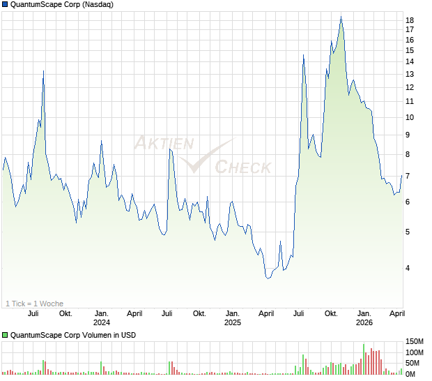The width and height of the screenshot is (432, 381).
Task: Click the QuantumScape Corp Volumen in USD label
Action: (73, 335)
